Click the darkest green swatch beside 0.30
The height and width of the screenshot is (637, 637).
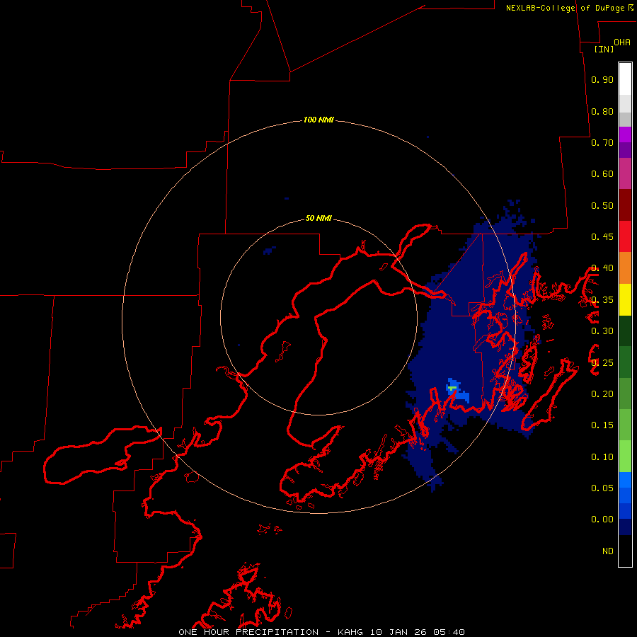[625, 331]
